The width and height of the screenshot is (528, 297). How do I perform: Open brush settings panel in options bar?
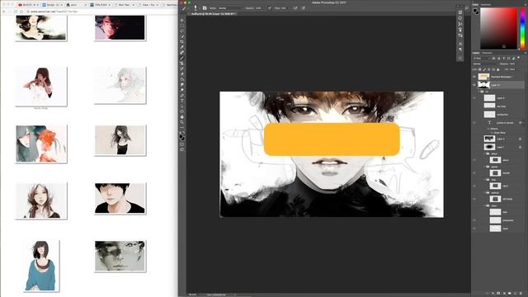(x=205, y=8)
